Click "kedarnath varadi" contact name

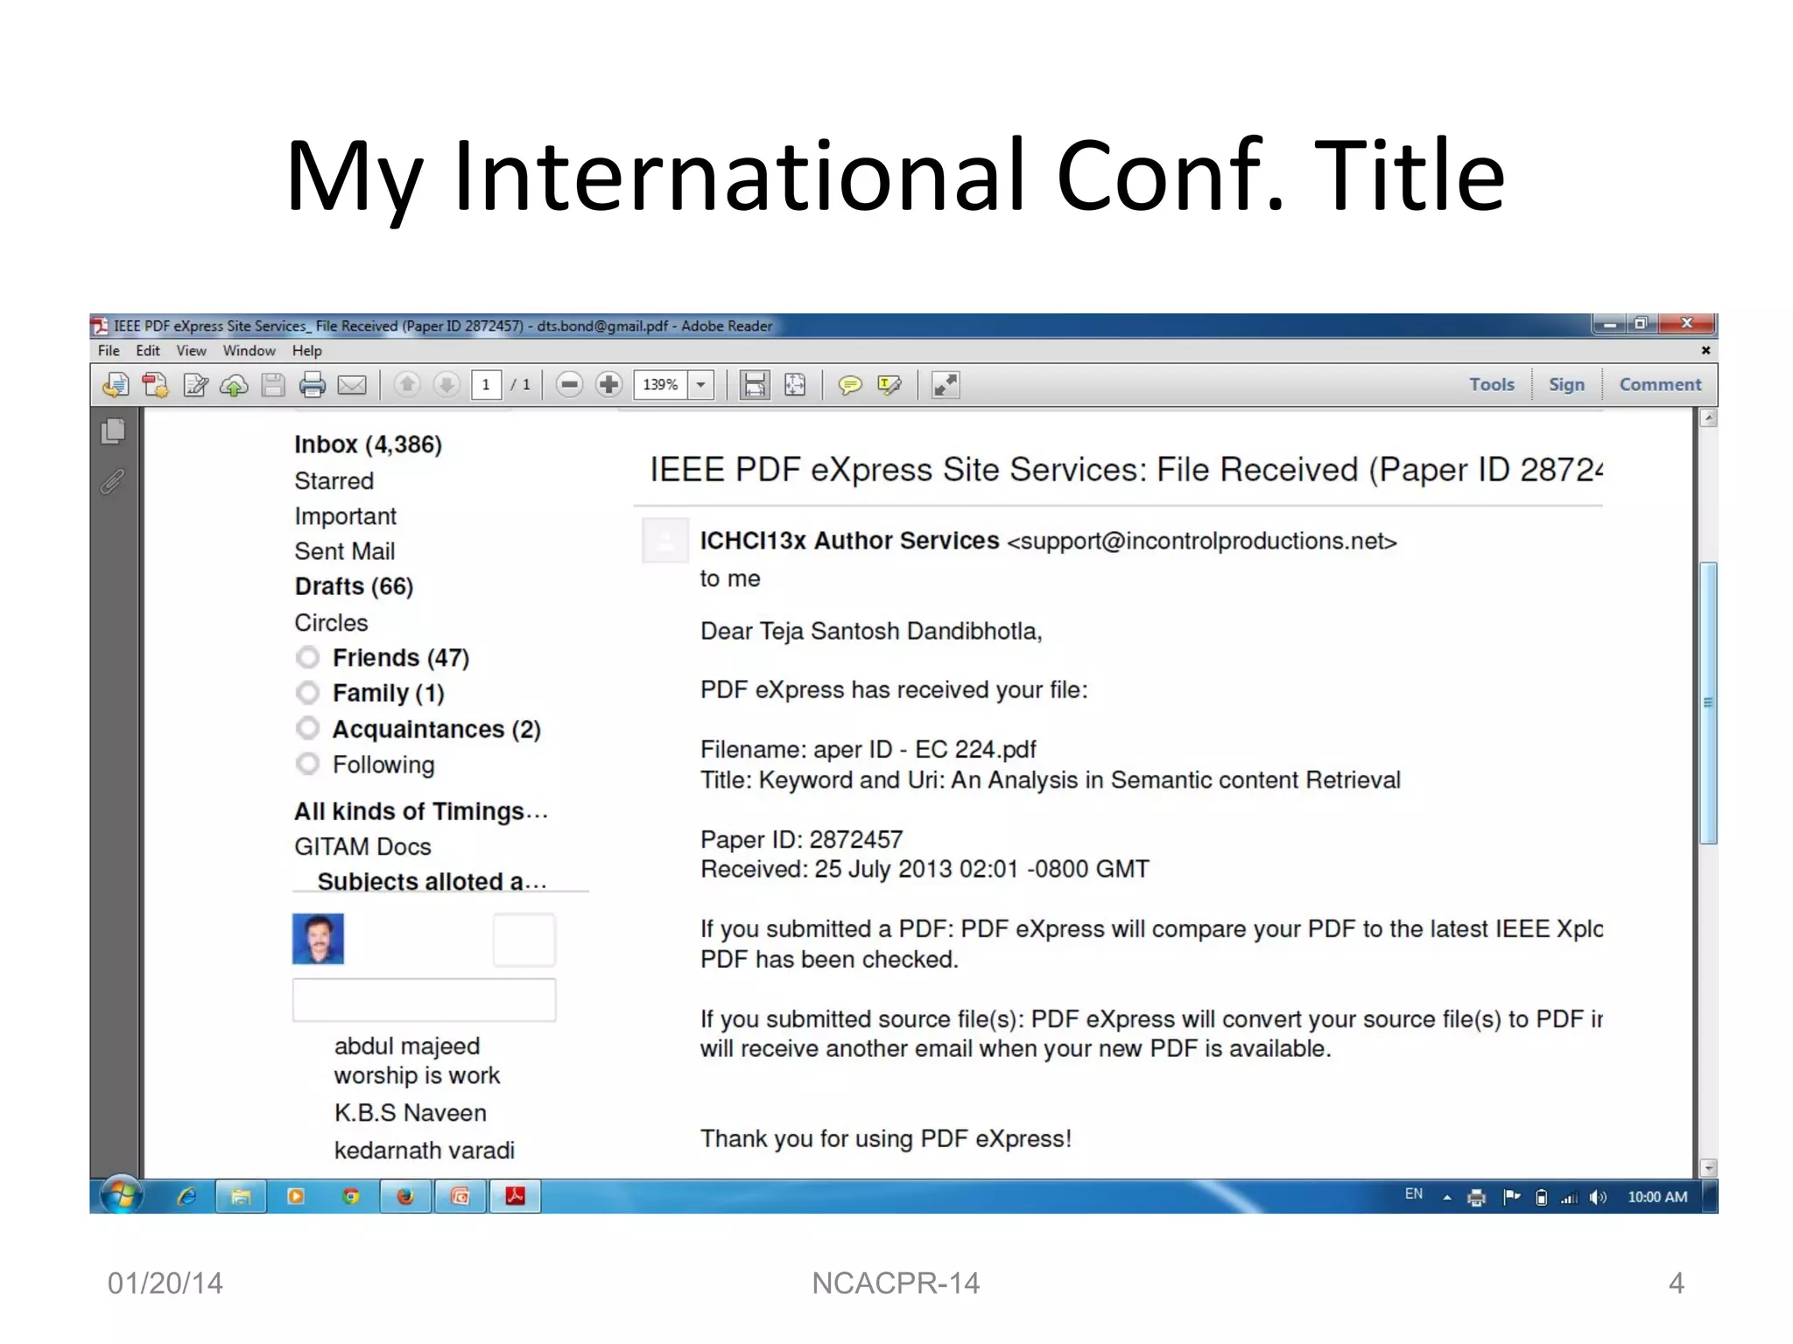point(424,1150)
